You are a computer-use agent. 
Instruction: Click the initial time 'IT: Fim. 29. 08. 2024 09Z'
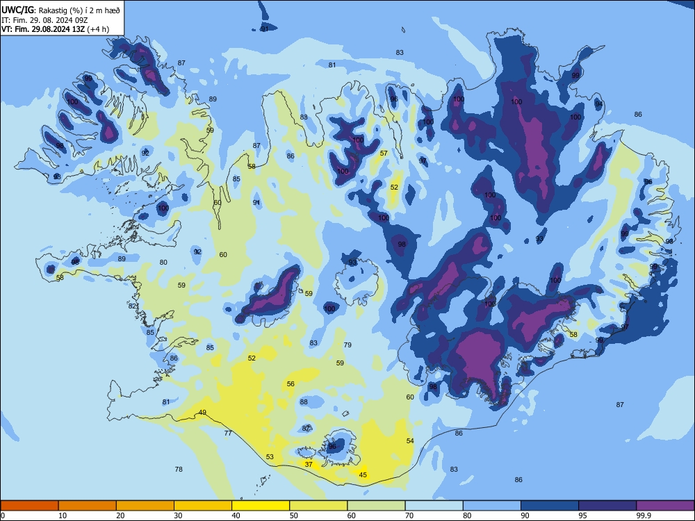(44, 20)
